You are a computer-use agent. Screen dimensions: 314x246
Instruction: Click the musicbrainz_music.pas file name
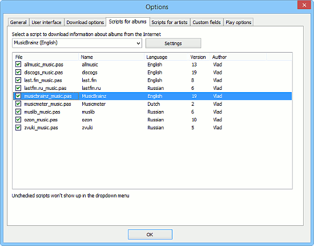48,96
